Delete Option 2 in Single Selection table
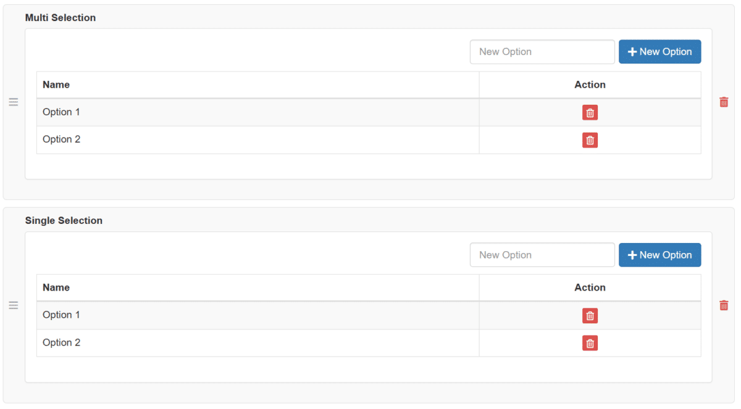 pos(590,343)
